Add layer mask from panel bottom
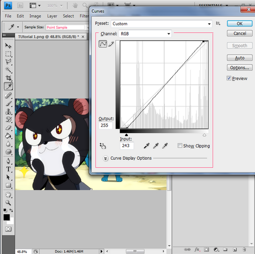The height and width of the screenshot is (254, 255). (x=206, y=249)
